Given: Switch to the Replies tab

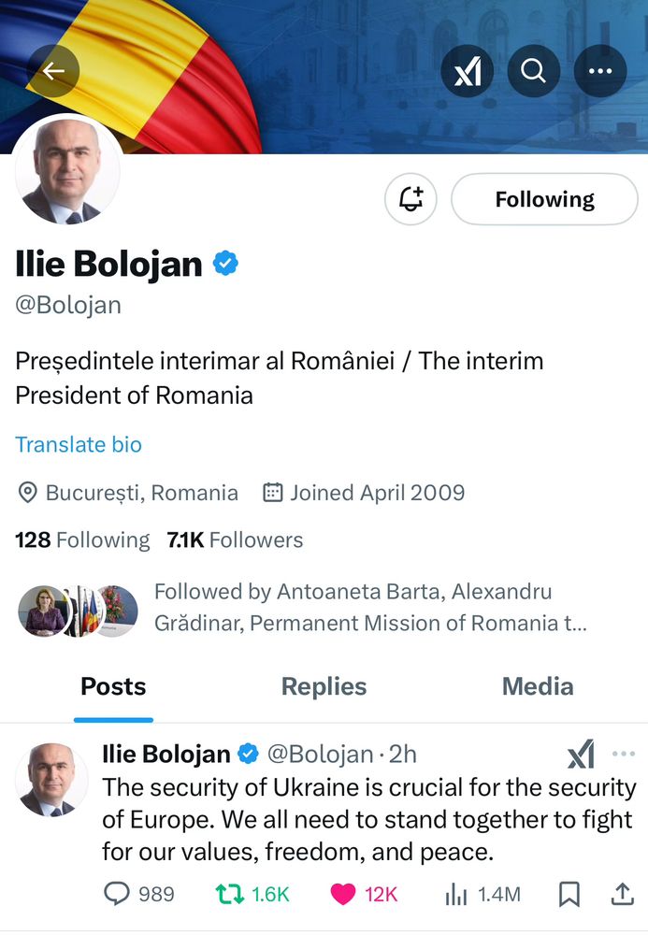Looking at the screenshot, I should tap(324, 686).
